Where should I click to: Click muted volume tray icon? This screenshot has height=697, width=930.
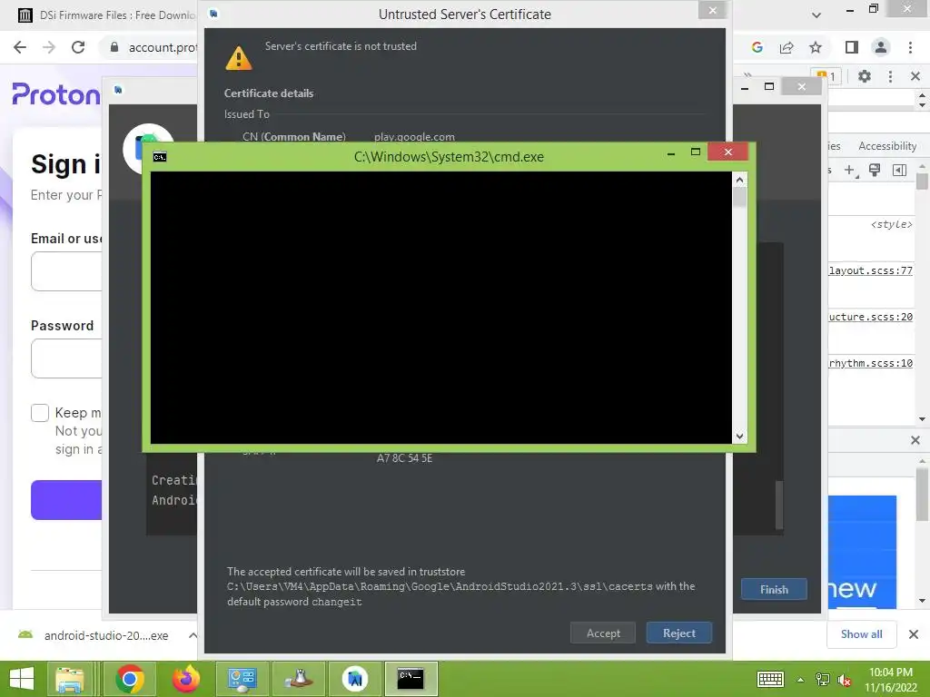pyautogui.click(x=844, y=680)
